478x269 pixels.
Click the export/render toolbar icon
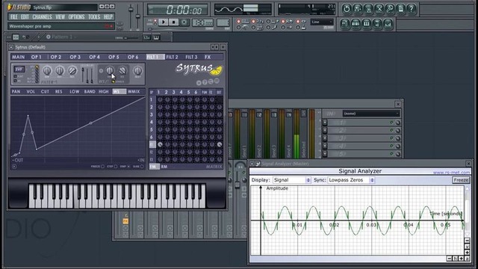tap(368, 9)
